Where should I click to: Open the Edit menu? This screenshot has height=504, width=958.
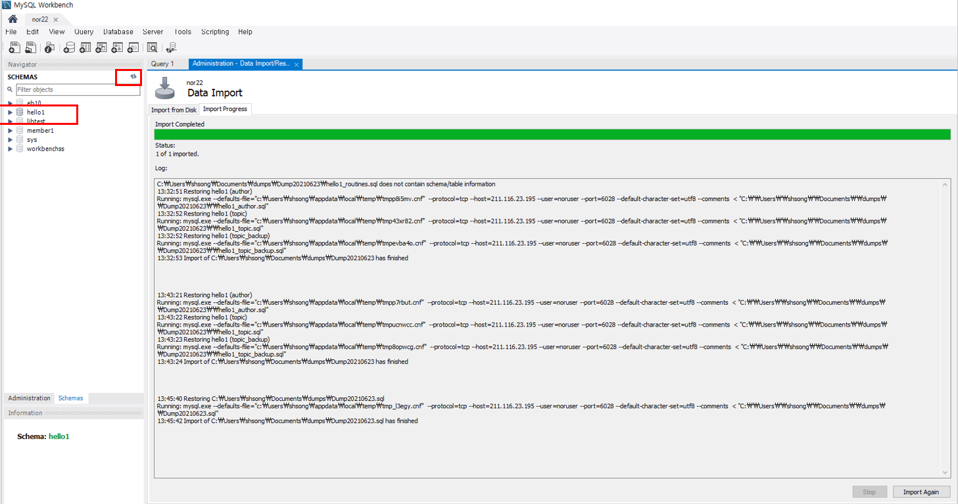click(32, 32)
